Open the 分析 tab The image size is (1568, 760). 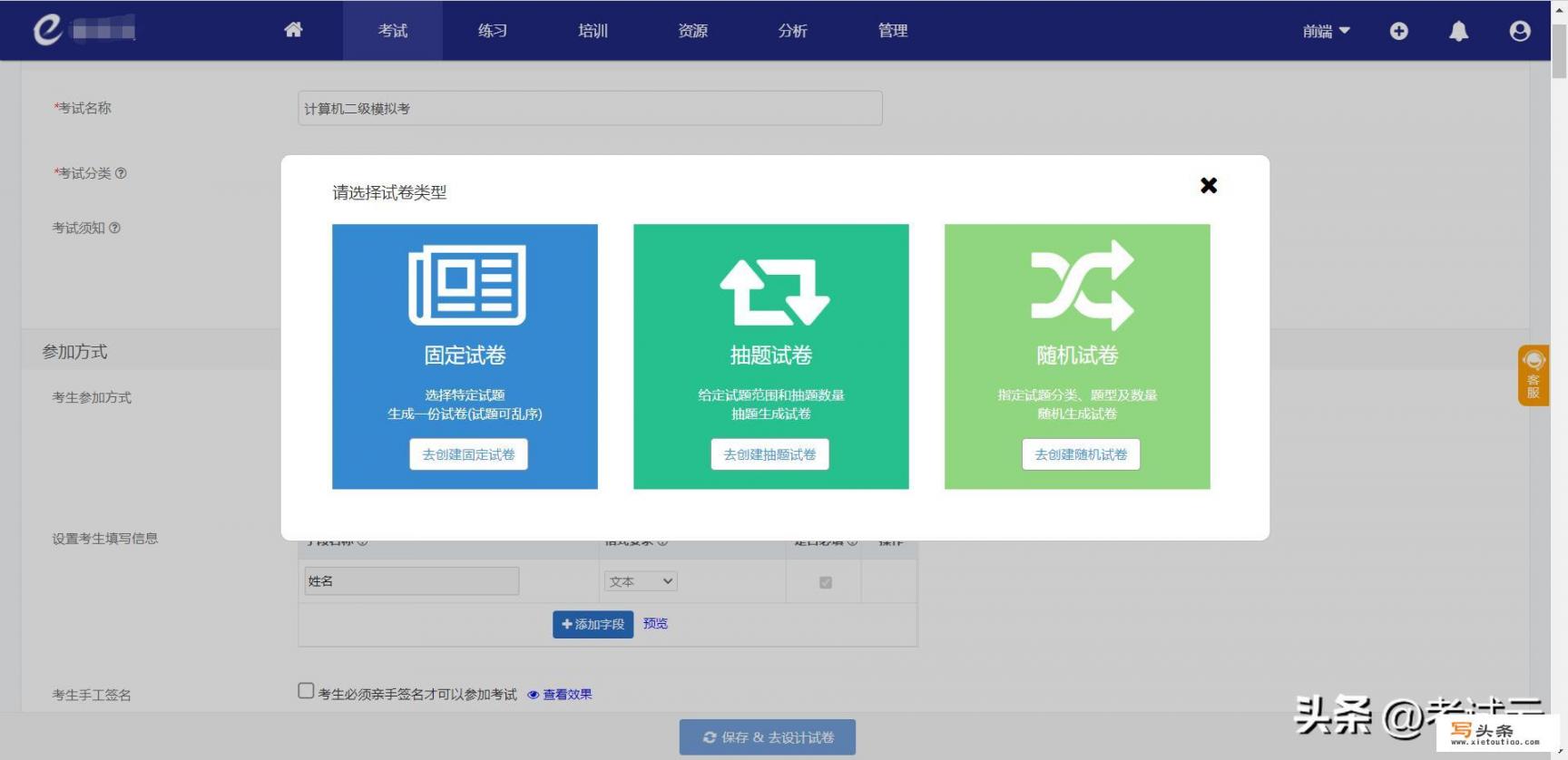[792, 31]
